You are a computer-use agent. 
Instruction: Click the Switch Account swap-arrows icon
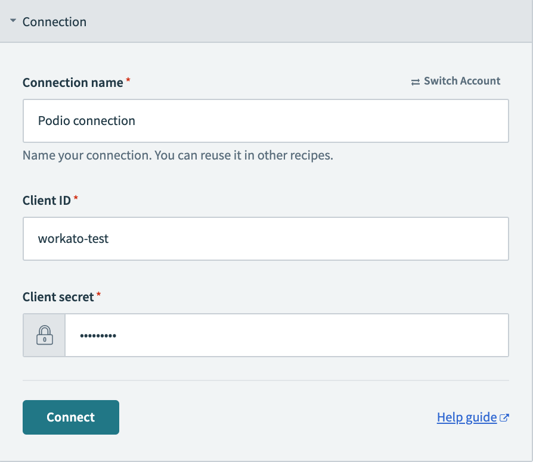click(416, 81)
